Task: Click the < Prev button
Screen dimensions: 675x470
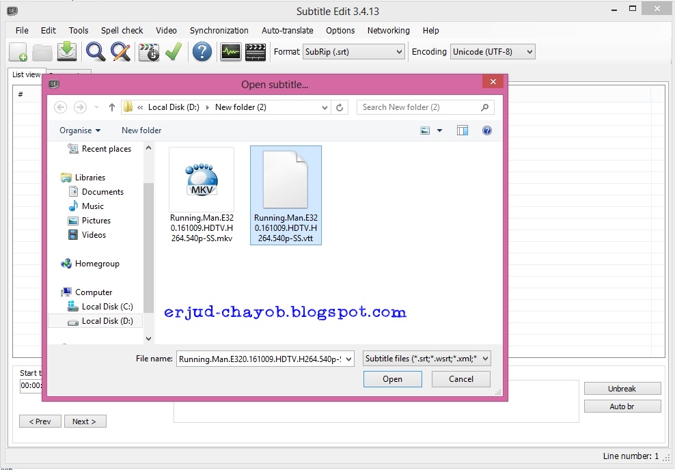Action: pos(40,421)
